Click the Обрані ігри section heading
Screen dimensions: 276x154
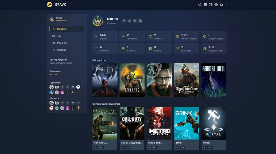(99, 60)
